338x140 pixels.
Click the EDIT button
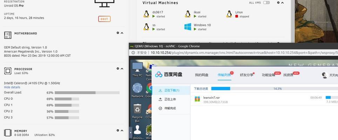click(x=104, y=19)
